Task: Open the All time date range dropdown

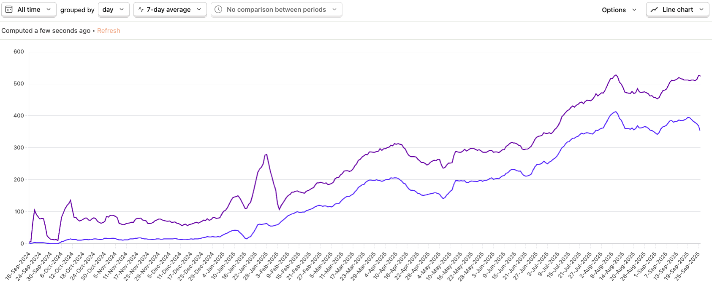Action: pyautogui.click(x=29, y=9)
